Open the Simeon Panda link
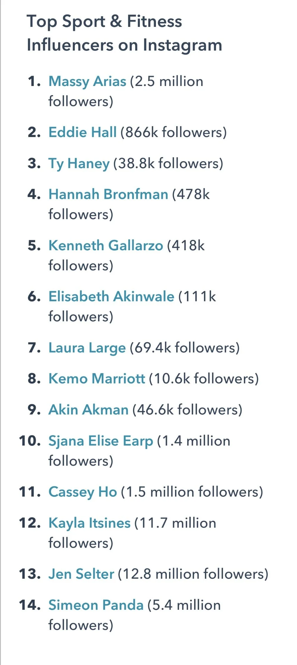 [96, 605]
